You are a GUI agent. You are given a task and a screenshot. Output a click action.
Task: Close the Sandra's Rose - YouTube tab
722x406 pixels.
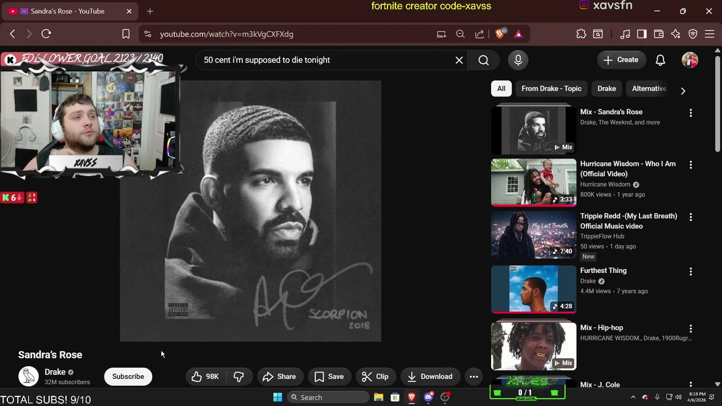coord(129,11)
